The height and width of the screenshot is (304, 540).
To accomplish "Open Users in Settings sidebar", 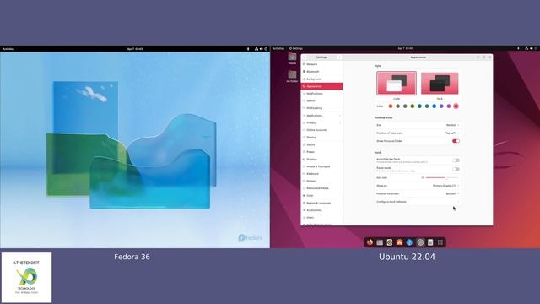I will pyautogui.click(x=322, y=218).
